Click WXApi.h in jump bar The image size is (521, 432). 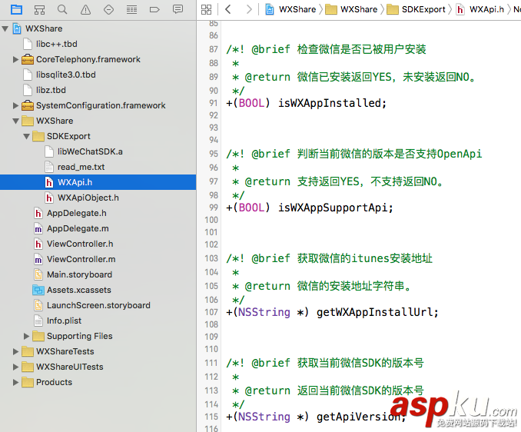[x=480, y=9]
